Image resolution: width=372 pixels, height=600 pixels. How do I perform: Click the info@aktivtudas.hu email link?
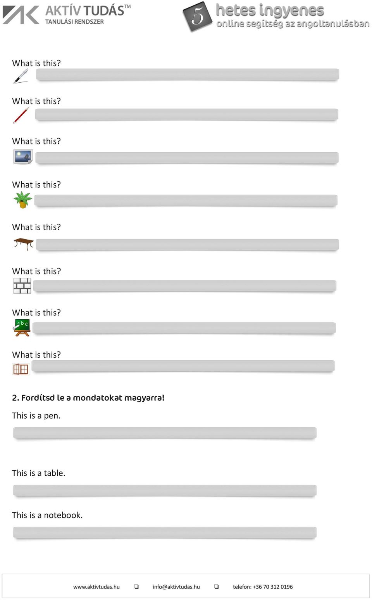point(176,587)
